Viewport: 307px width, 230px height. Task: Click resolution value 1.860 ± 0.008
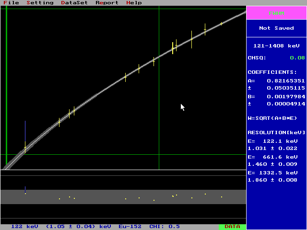click(x=272, y=180)
